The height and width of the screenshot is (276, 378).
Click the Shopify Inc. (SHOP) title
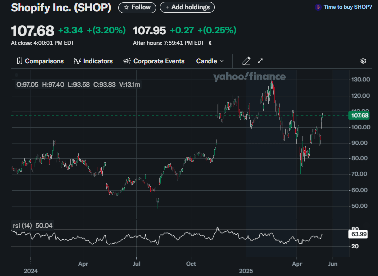tap(61, 8)
